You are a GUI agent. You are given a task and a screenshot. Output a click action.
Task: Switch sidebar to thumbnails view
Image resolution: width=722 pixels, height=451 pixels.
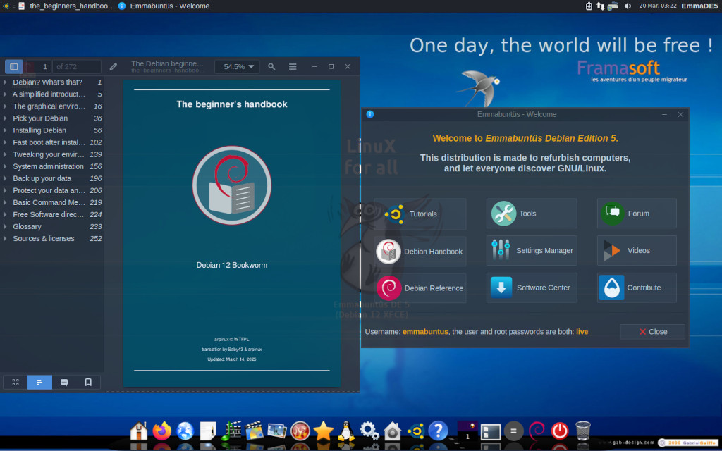[x=16, y=383]
